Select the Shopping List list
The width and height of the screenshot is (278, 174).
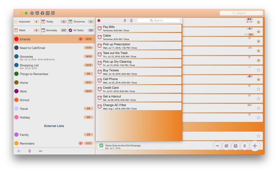54,65
